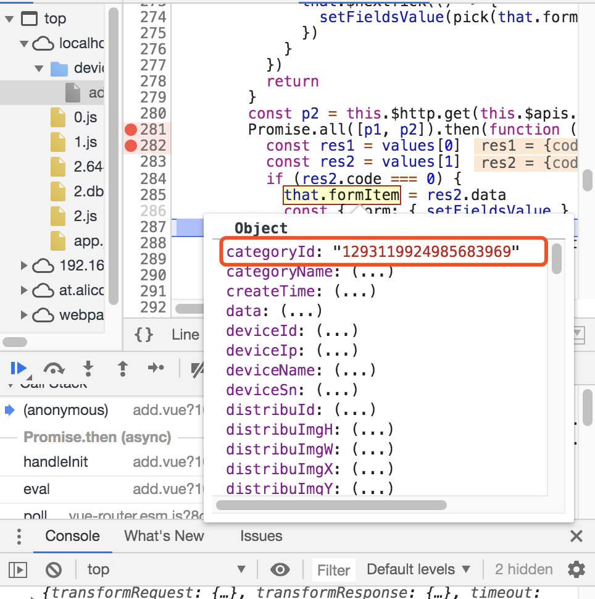Viewport: 595px width, 599px height.
Task: Switch to the Issues tab
Action: click(x=261, y=535)
